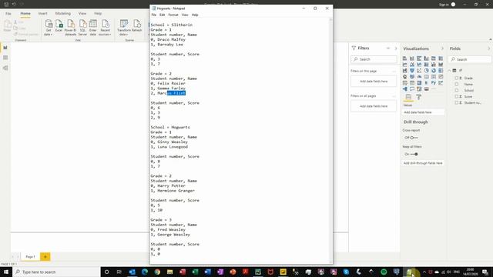
Task: Check the Student number field checkbox
Action: 457,102
